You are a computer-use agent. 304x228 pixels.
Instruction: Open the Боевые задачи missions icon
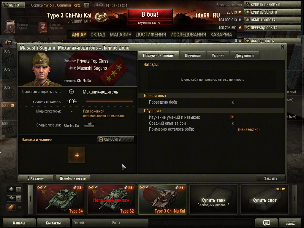(x=10, y=26)
